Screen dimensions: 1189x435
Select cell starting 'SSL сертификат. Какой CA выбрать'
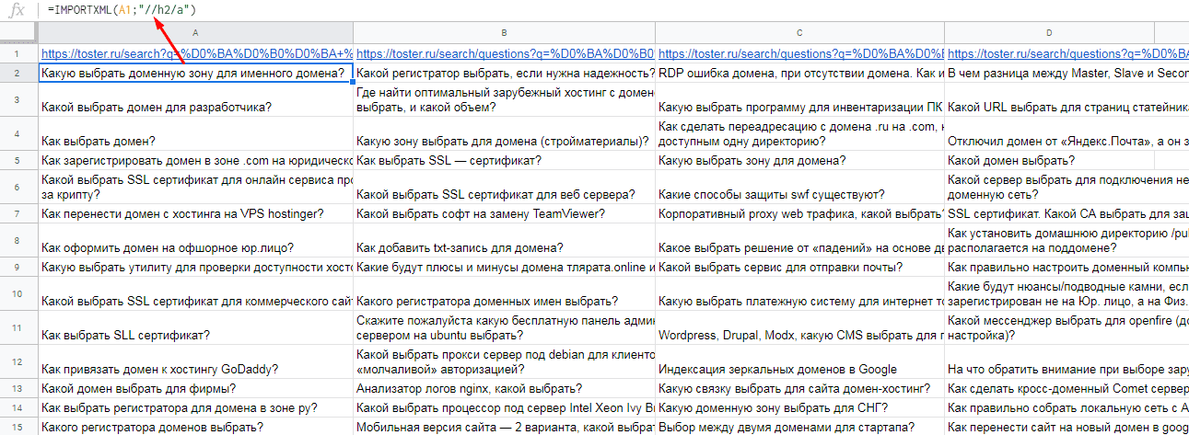(1067, 214)
